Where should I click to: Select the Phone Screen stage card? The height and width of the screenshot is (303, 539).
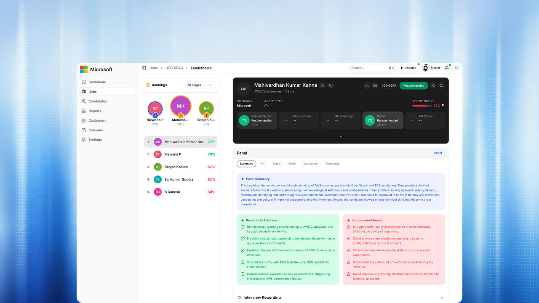pyautogui.click(x=299, y=120)
